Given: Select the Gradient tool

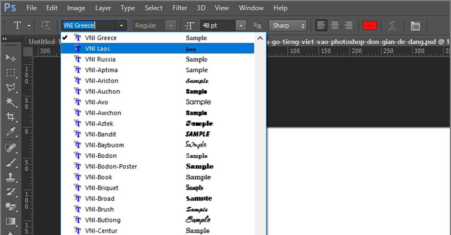Looking at the screenshot, I should click(x=11, y=221).
